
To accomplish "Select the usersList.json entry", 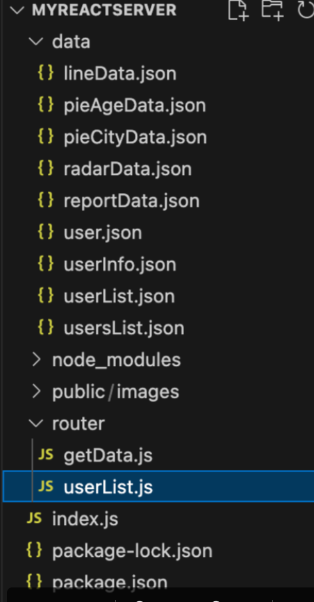I will click(124, 328).
